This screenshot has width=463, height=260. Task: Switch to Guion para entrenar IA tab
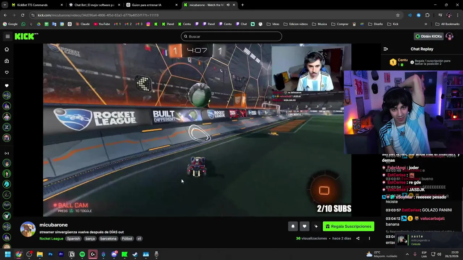pos(152,5)
